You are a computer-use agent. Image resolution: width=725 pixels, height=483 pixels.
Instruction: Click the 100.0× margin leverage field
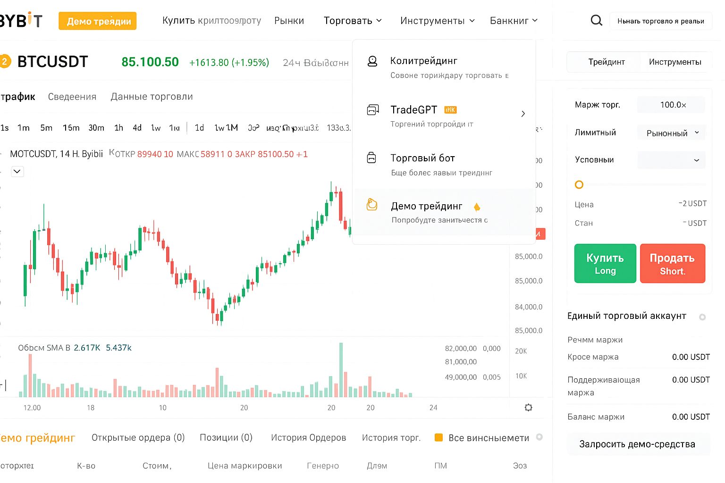pos(671,105)
